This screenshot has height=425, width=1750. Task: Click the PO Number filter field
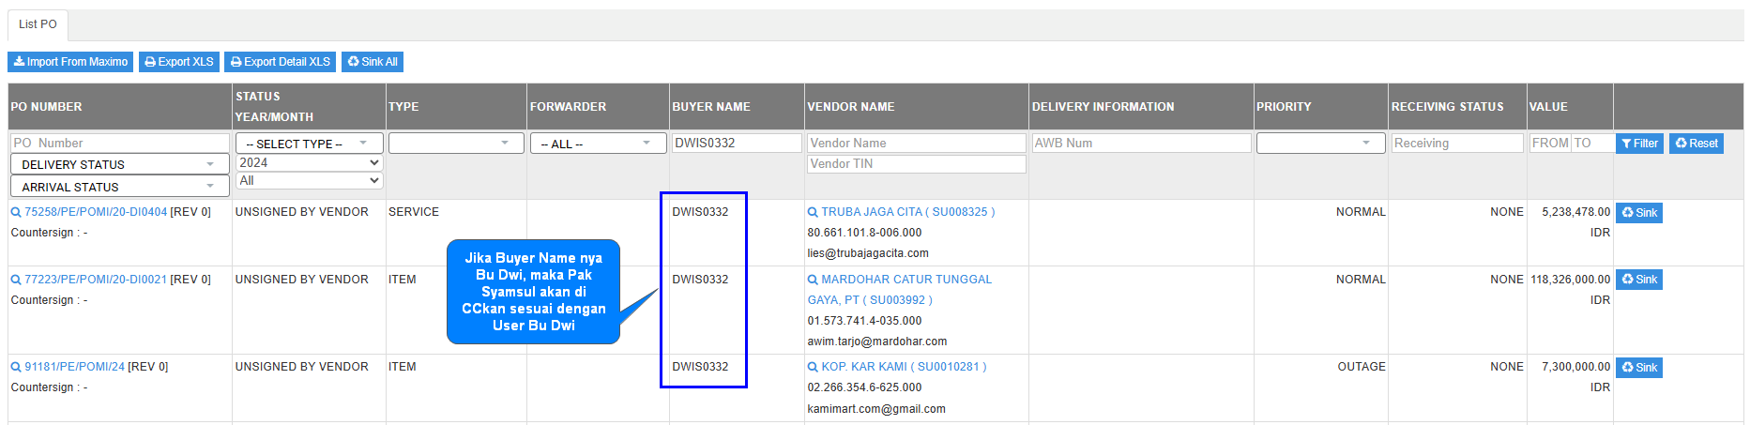[119, 143]
